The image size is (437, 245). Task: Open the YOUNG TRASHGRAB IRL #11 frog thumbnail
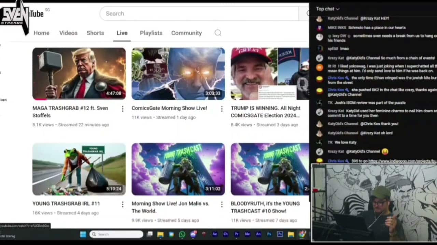point(79,169)
